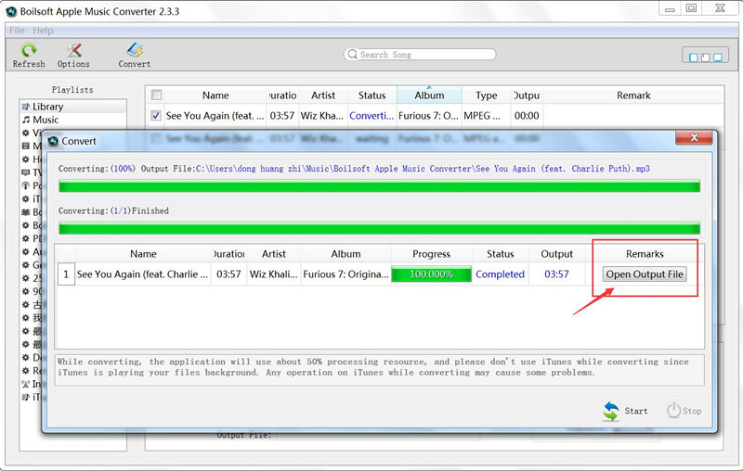The width and height of the screenshot is (743, 471).
Task: Click the top Converting 100% progress bar
Action: click(x=379, y=186)
